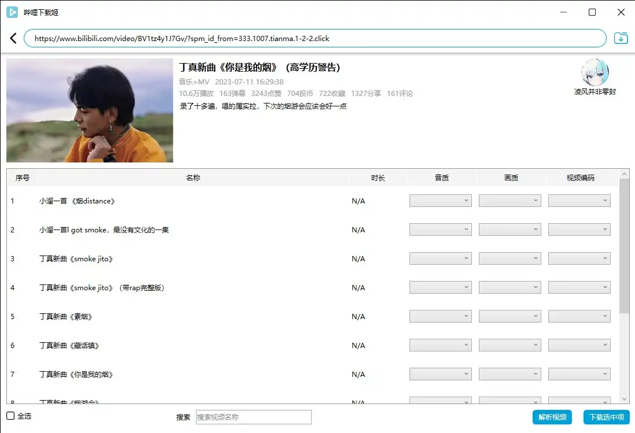Click the 搜索视频名称 search input
This screenshot has width=635, height=433.
[x=253, y=417]
